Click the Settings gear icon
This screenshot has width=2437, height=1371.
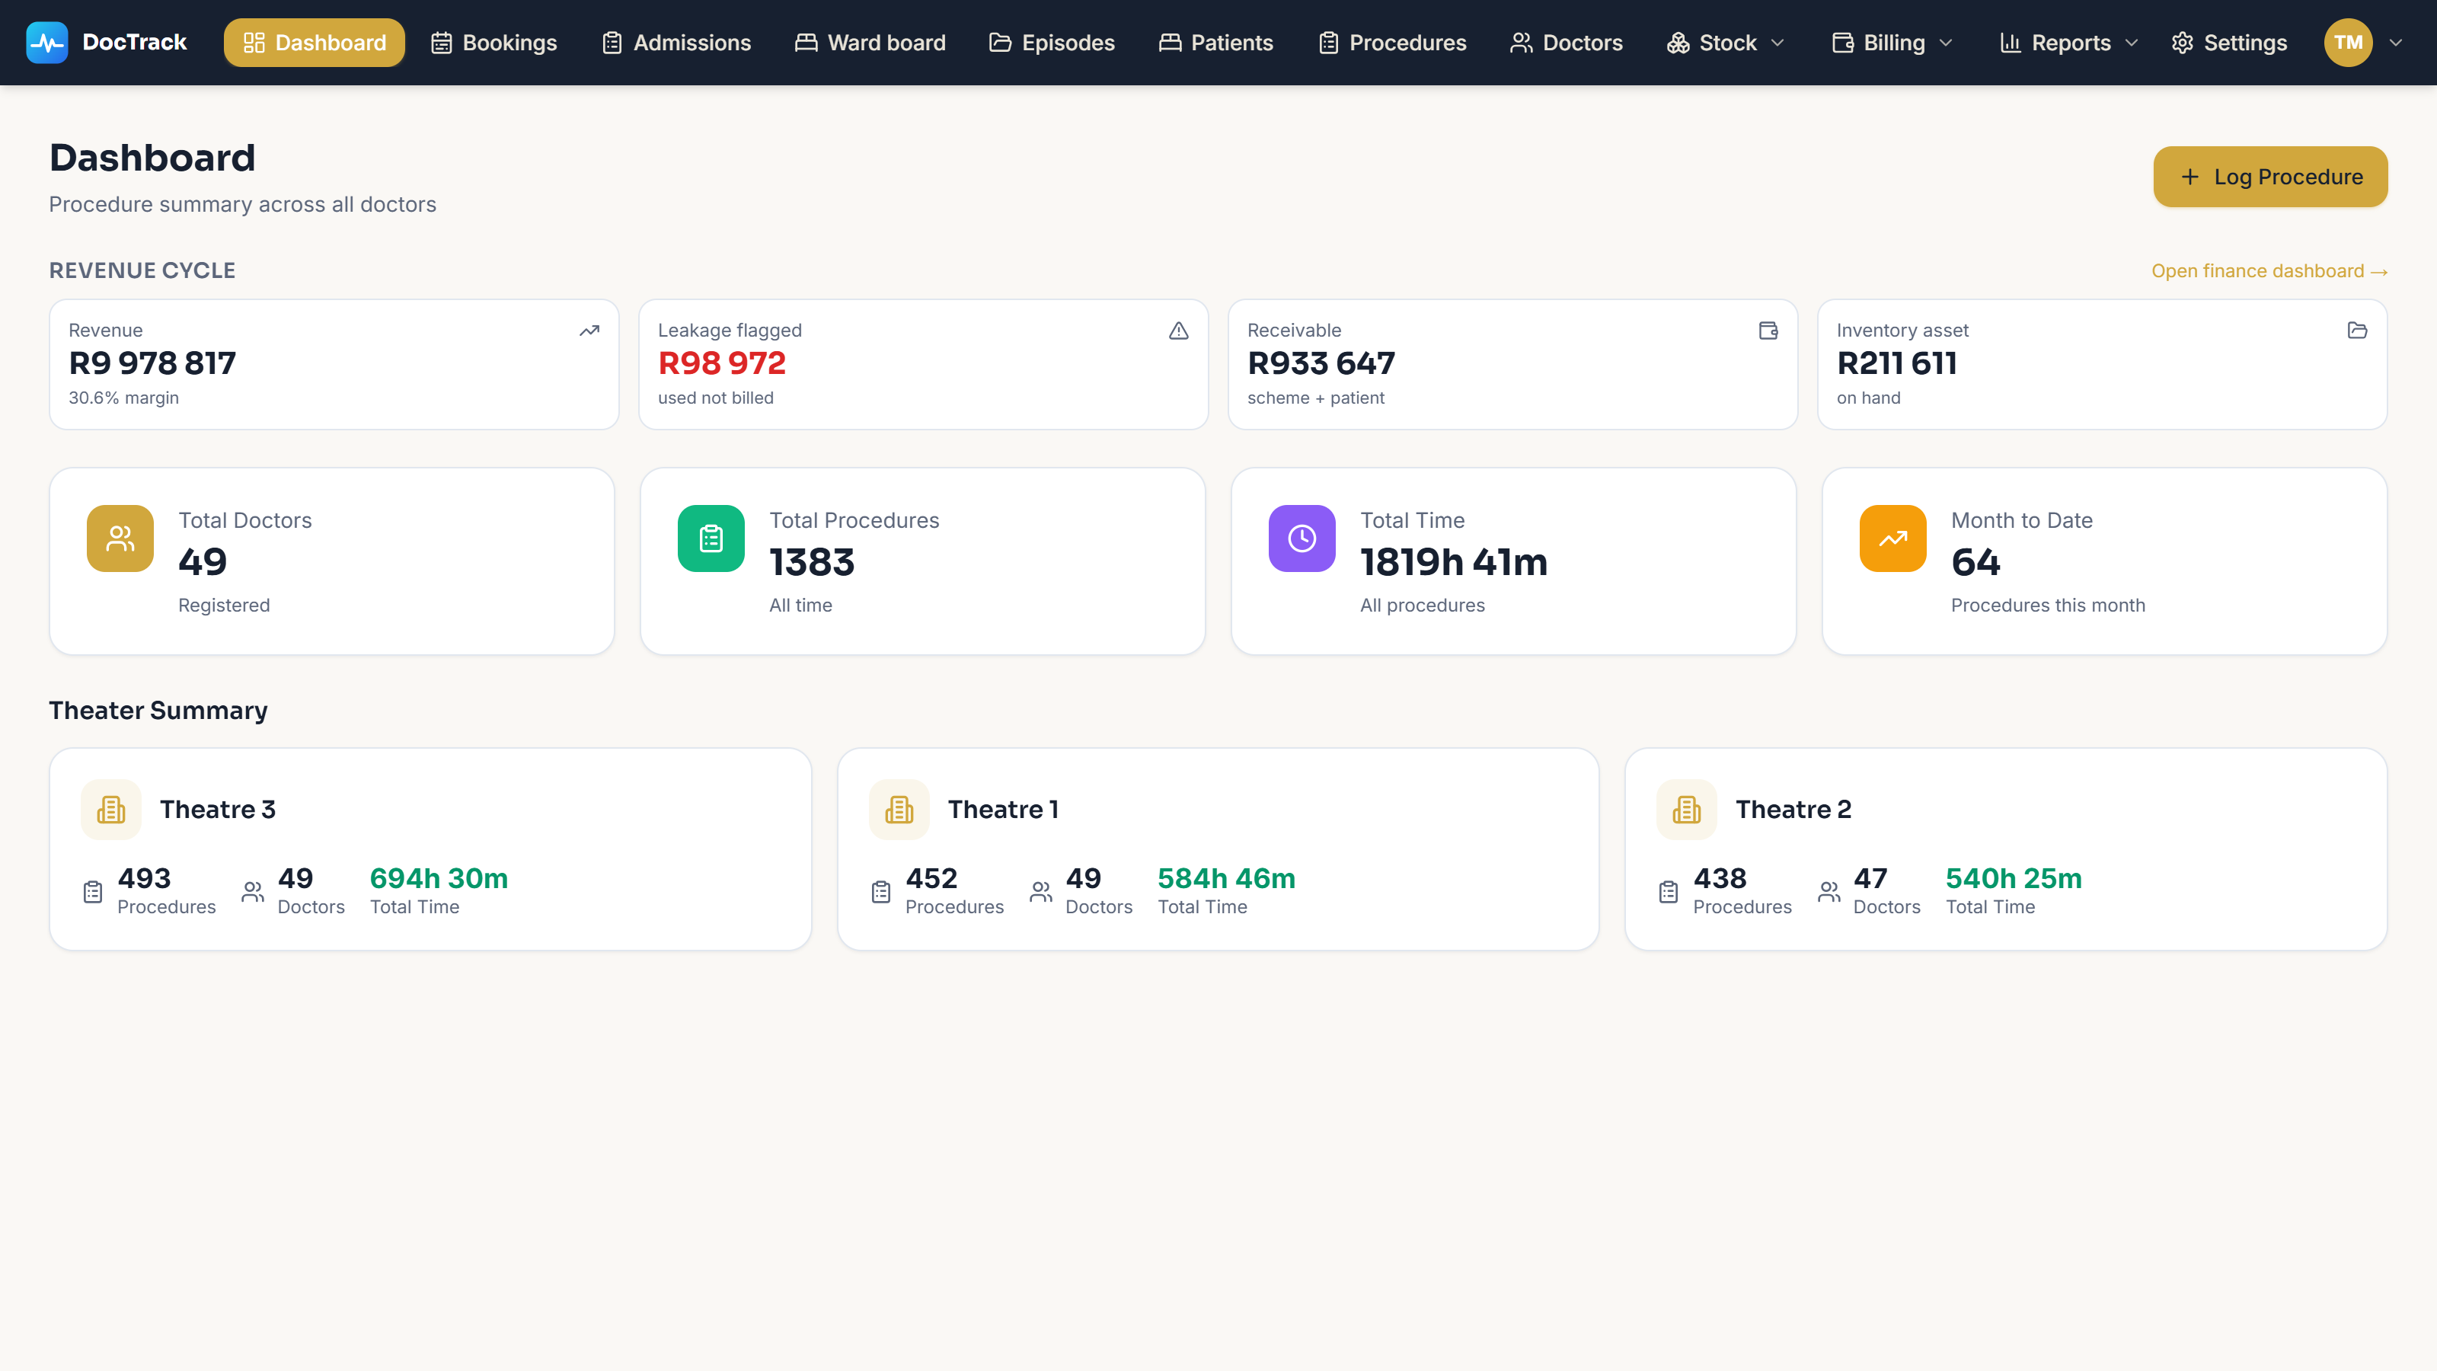(x=2183, y=43)
